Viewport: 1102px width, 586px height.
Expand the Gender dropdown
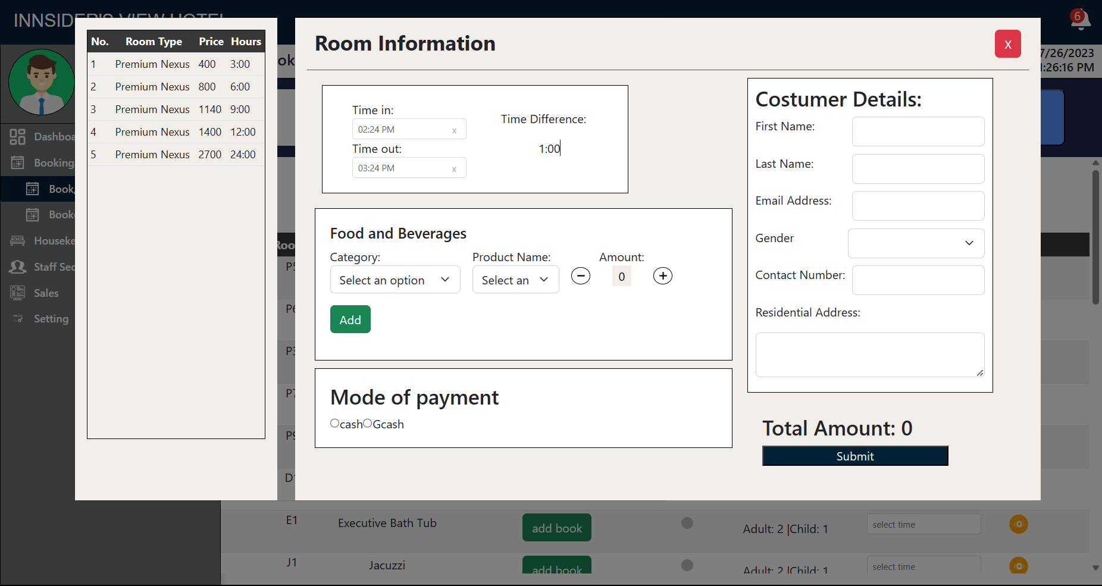tap(916, 243)
